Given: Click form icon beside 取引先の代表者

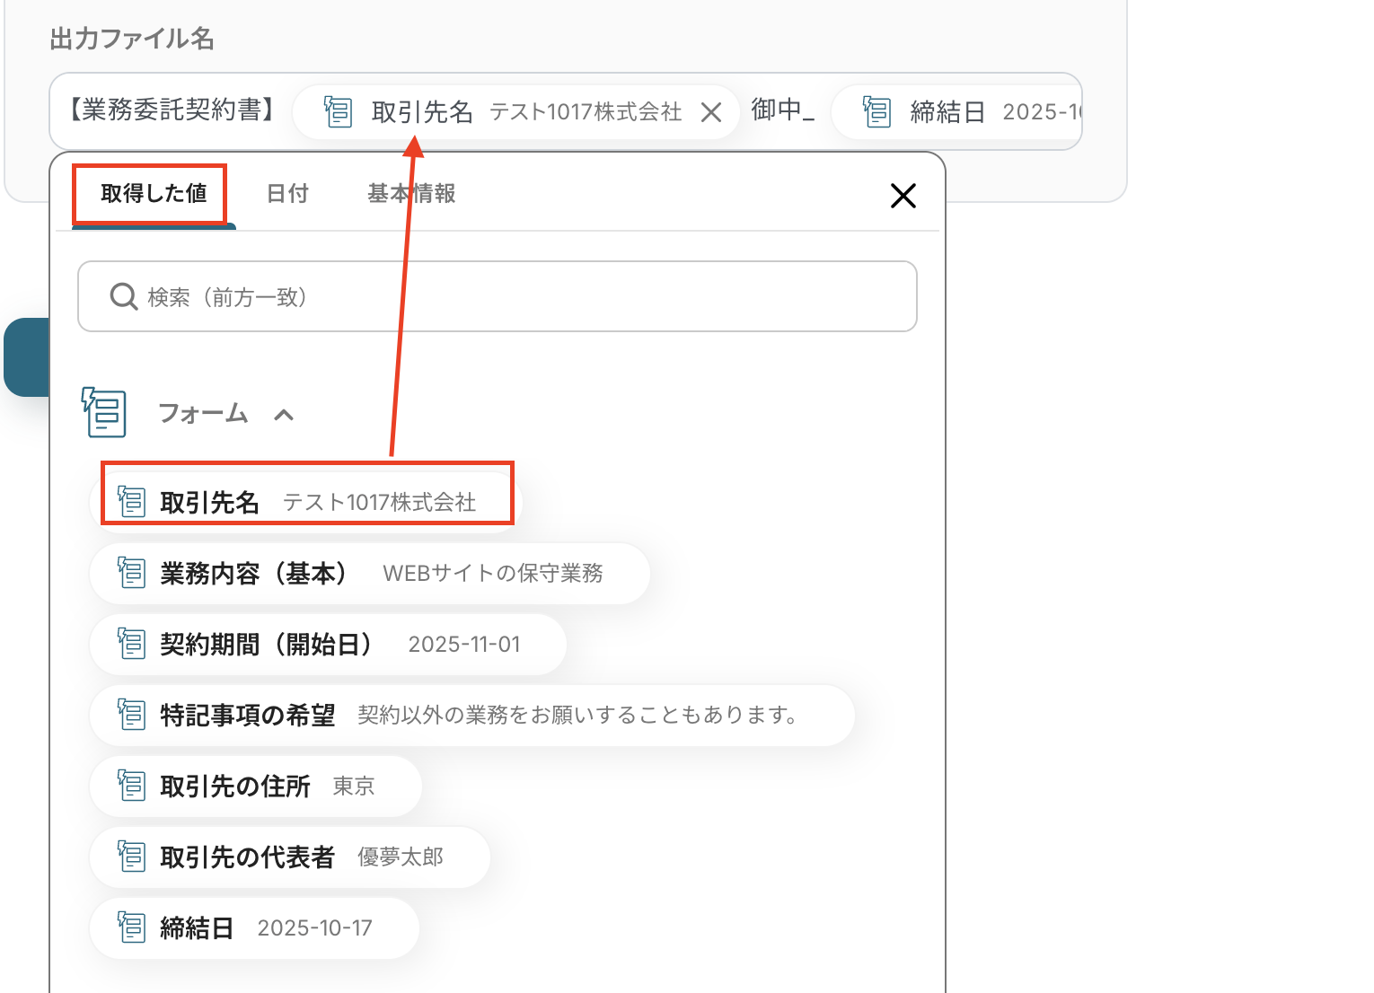Looking at the screenshot, I should coord(131,856).
